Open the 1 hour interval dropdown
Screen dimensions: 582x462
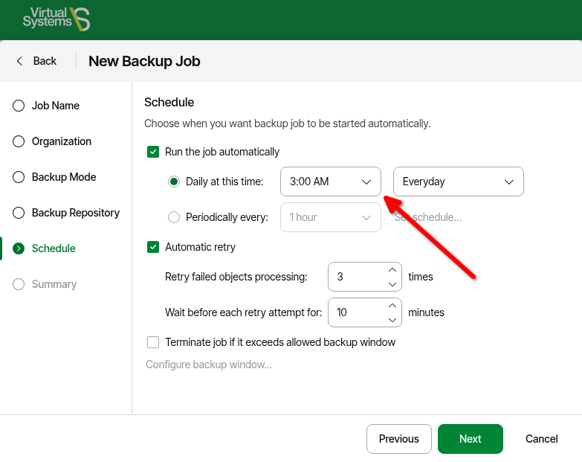[x=330, y=217]
